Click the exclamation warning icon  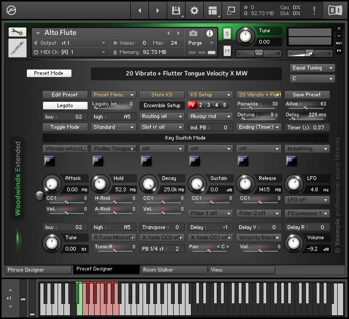point(314,10)
